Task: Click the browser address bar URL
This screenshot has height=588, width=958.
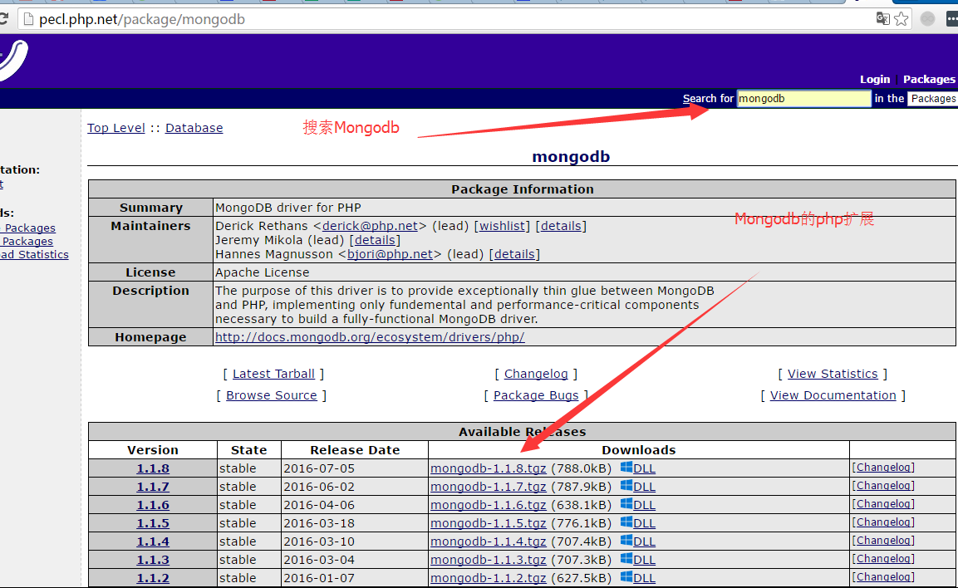Action: [x=142, y=20]
